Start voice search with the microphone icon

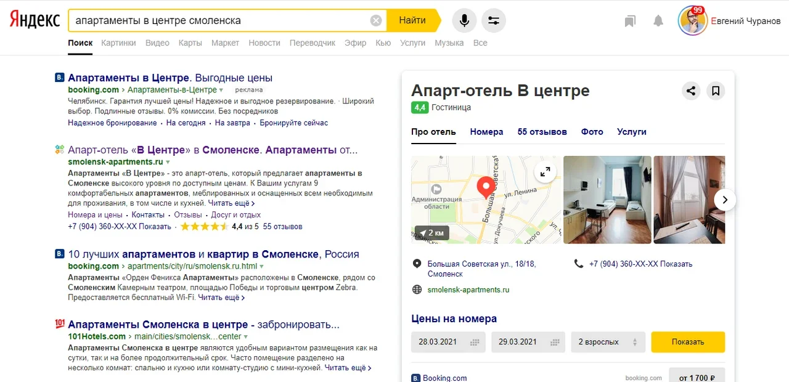click(x=464, y=20)
